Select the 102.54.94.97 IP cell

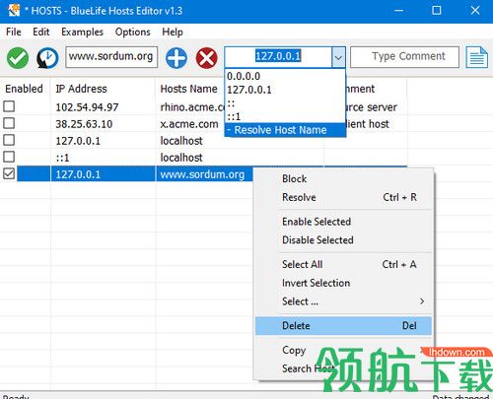point(87,107)
